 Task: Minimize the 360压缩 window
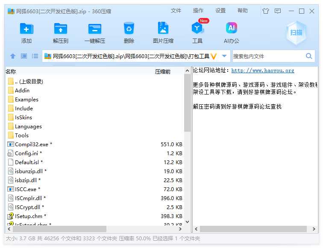tap(291, 11)
